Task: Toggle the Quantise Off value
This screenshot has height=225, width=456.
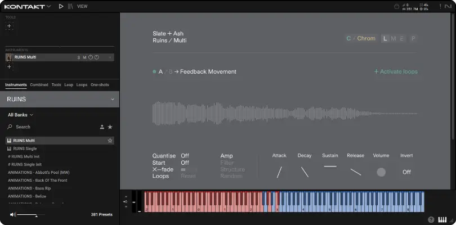Action: pos(185,156)
